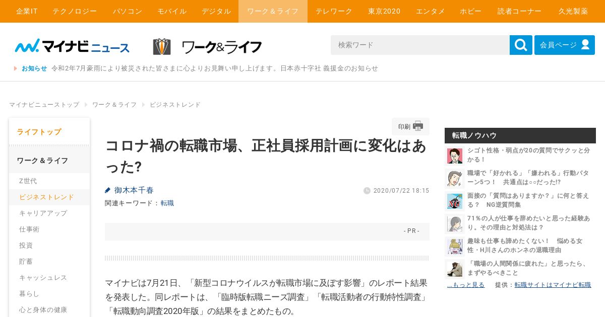This screenshot has width=605, height=317.
Task: Open thumbnail for 趣味も仕事も諦めたくない article
Action: point(455,246)
